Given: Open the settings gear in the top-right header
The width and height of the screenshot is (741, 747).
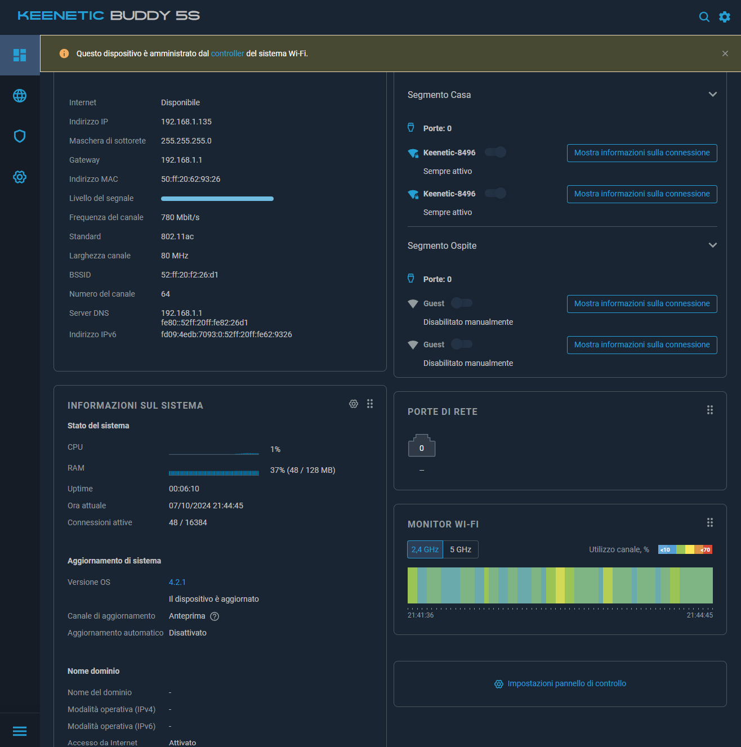Looking at the screenshot, I should coord(725,17).
